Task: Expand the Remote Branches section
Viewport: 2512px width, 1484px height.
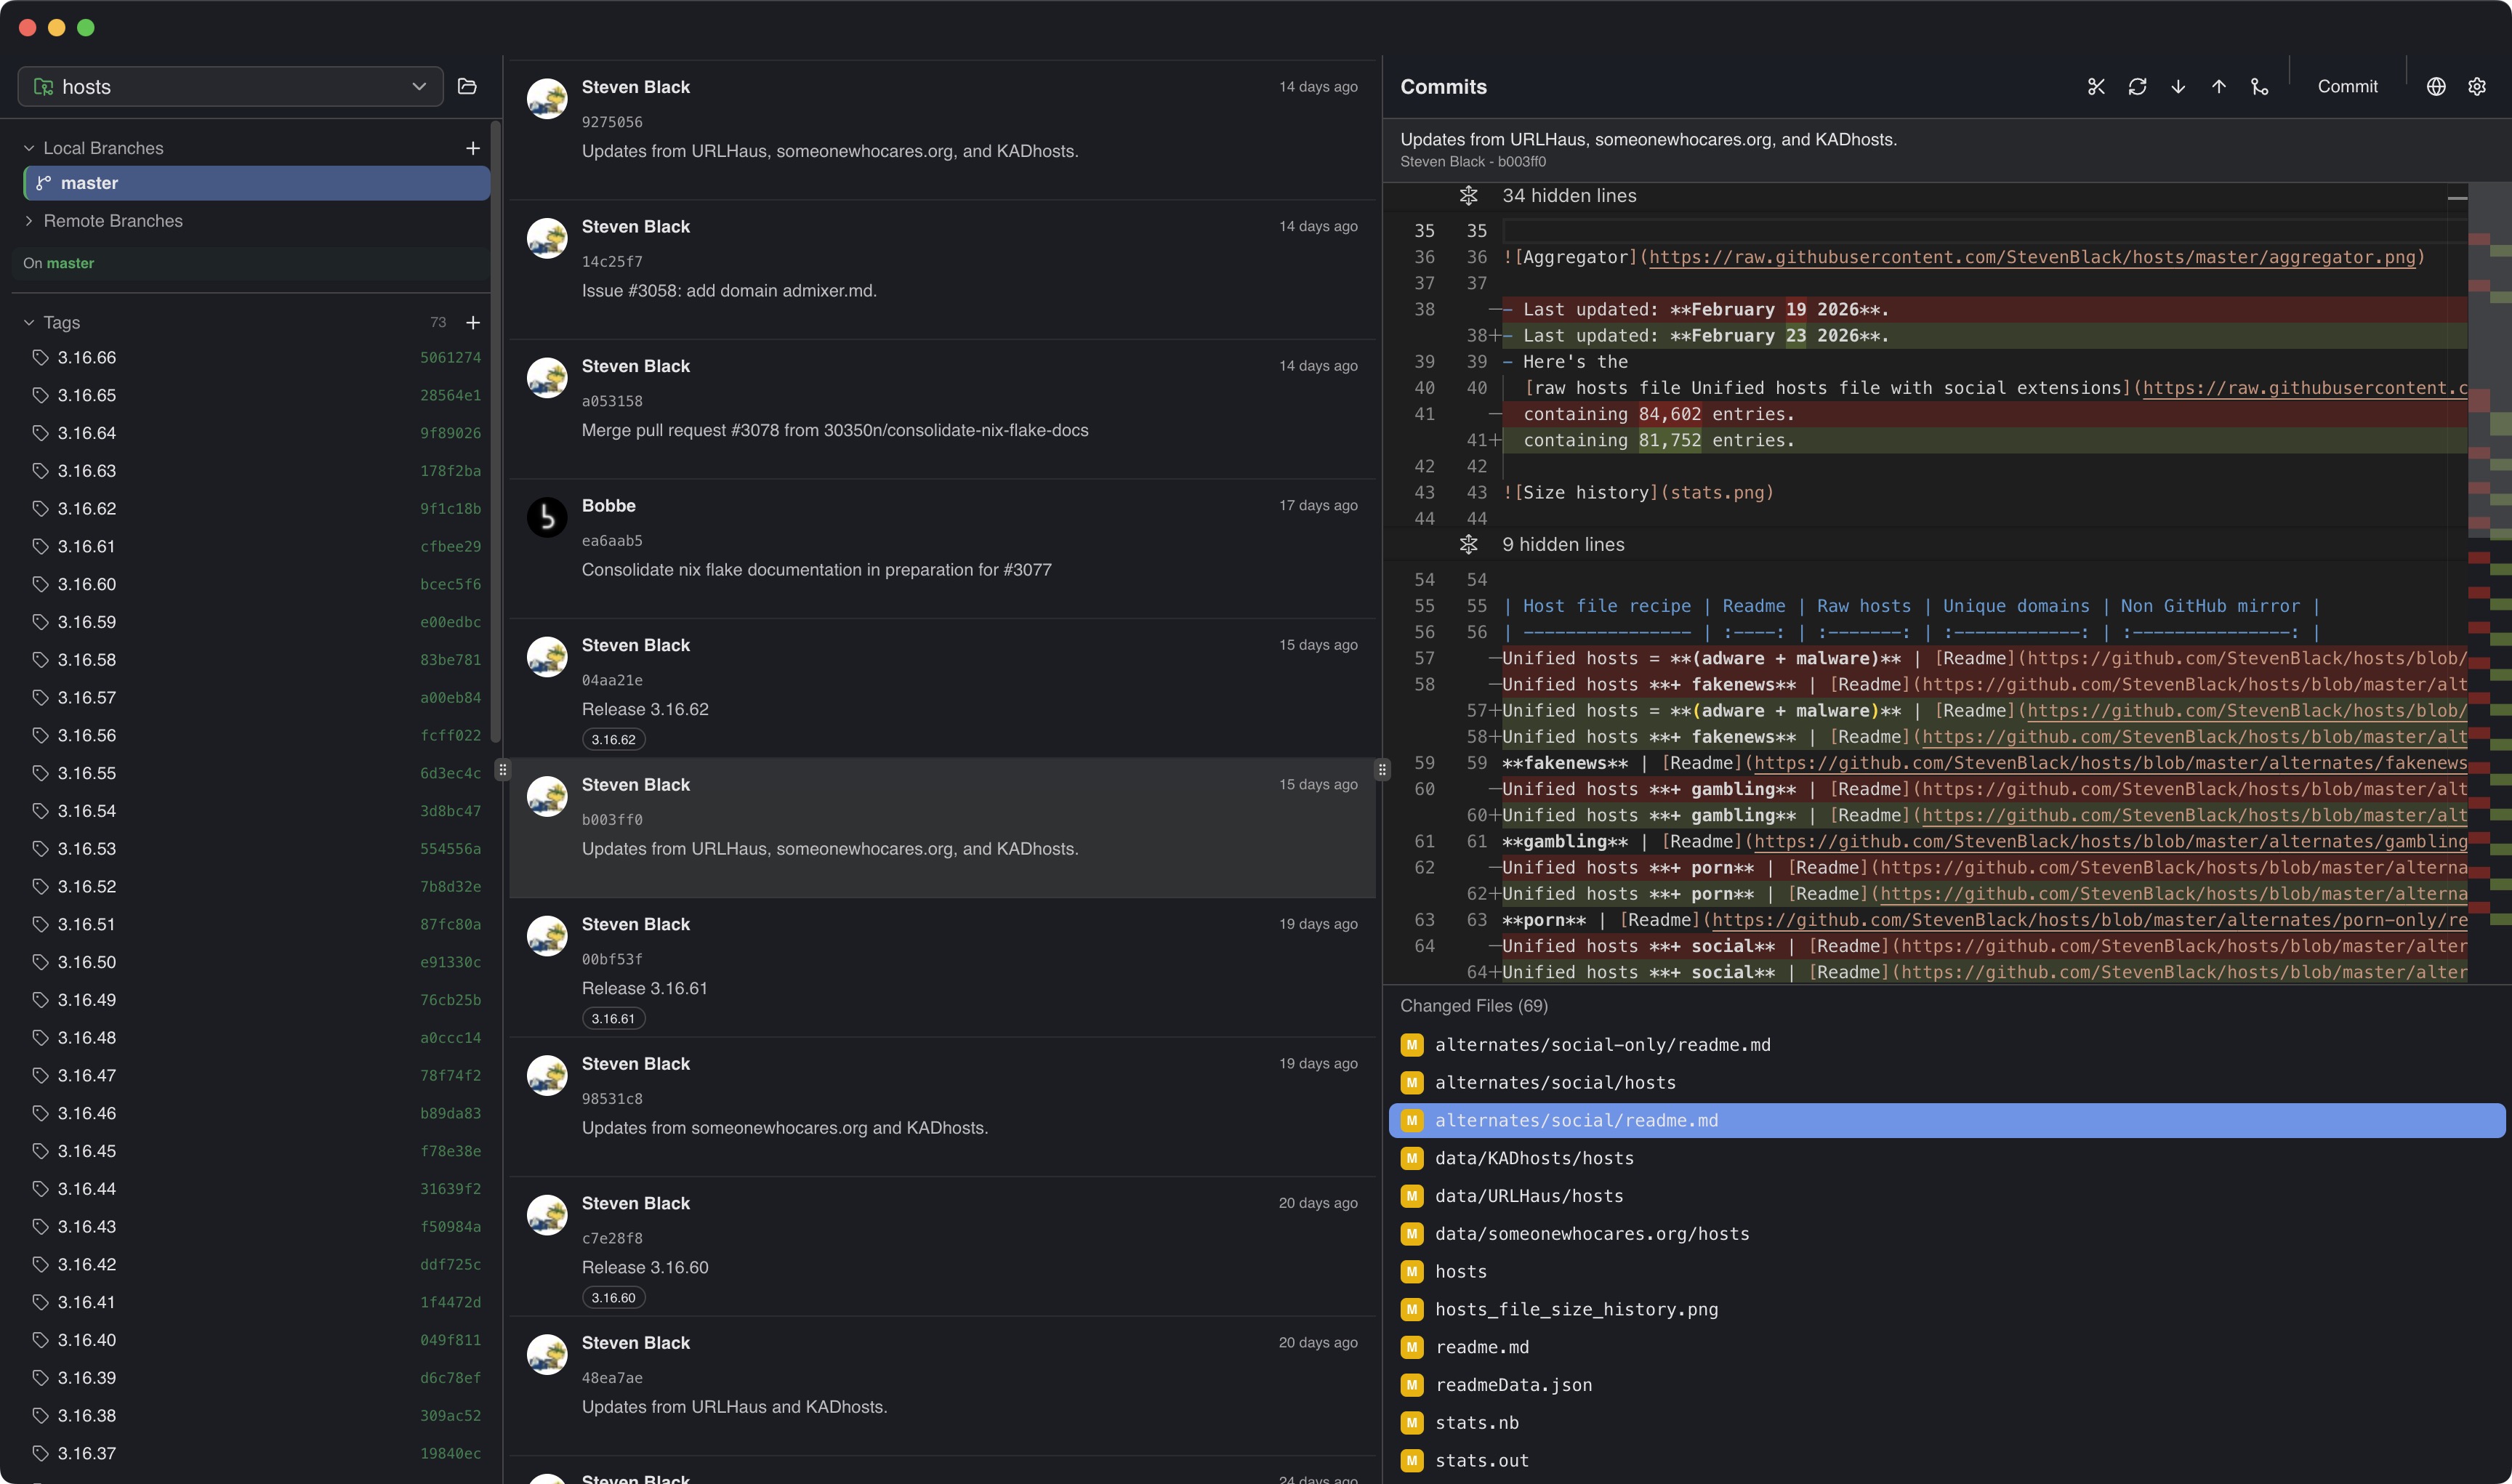Action: pyautogui.click(x=29, y=220)
